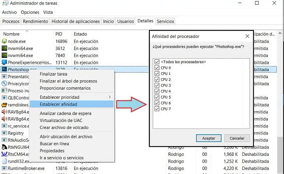Click the RtsCM64 process icon
The width and height of the screenshot is (284, 174).
4,154
